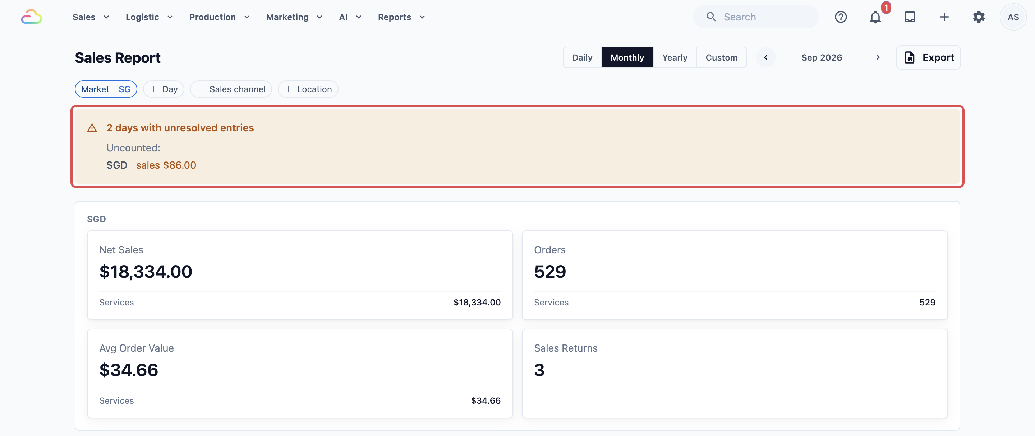This screenshot has height=436, width=1035.
Task: Click the Services row under Orders
Action: 735,302
